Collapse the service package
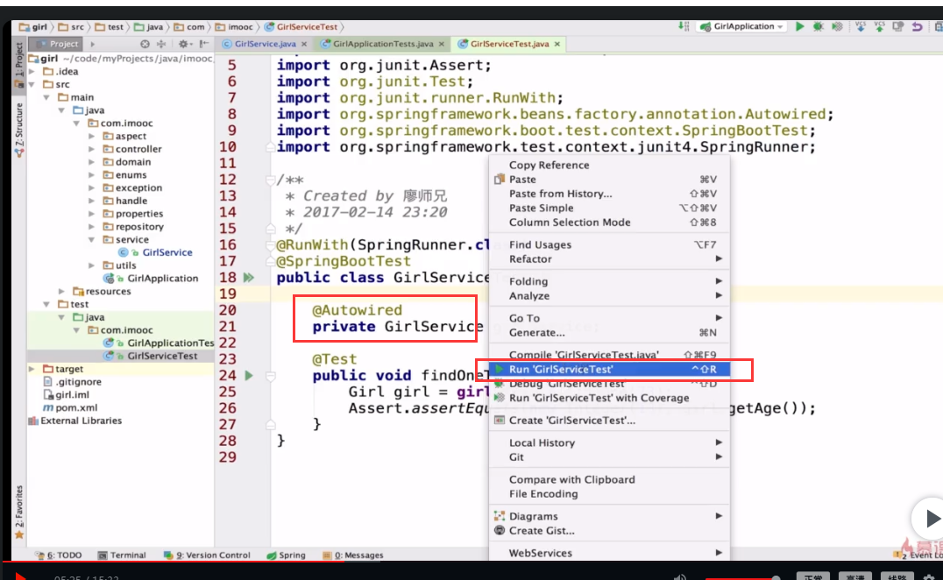943x580 pixels. click(x=91, y=240)
